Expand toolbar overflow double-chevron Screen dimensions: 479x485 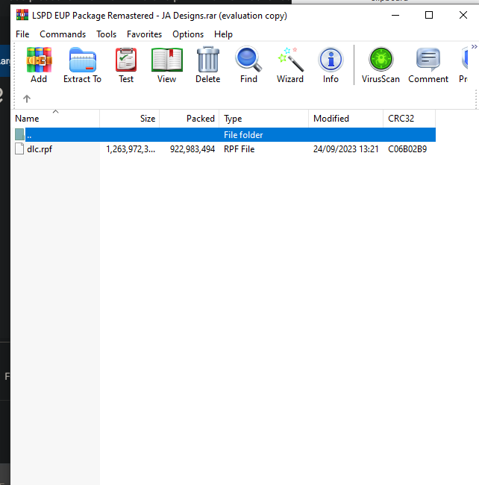[x=474, y=47]
